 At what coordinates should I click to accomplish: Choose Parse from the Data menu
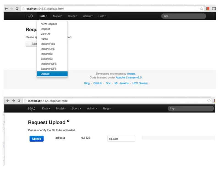[x=52, y=39]
